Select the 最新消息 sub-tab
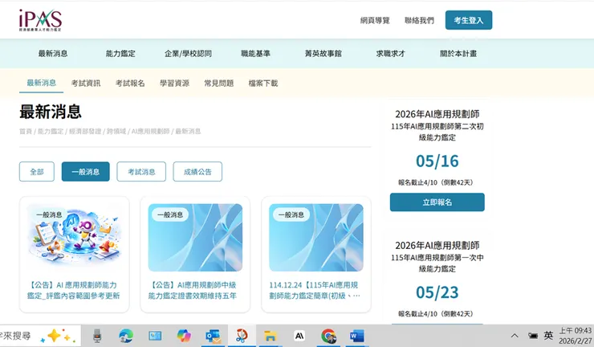Viewport: 594px width, 347px height. pyautogui.click(x=41, y=83)
